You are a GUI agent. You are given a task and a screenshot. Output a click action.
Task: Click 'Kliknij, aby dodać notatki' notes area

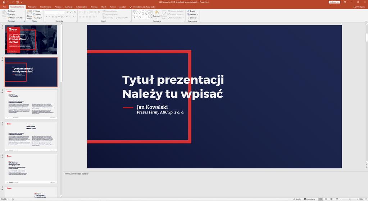coord(77,174)
